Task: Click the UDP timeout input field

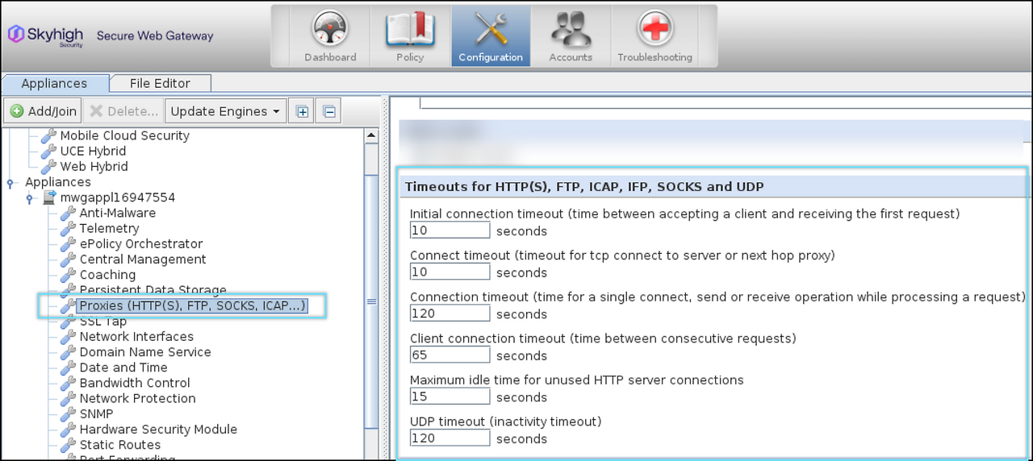Action: pos(450,438)
